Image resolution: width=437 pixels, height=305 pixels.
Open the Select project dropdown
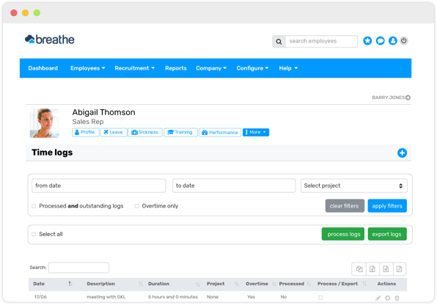[353, 185]
